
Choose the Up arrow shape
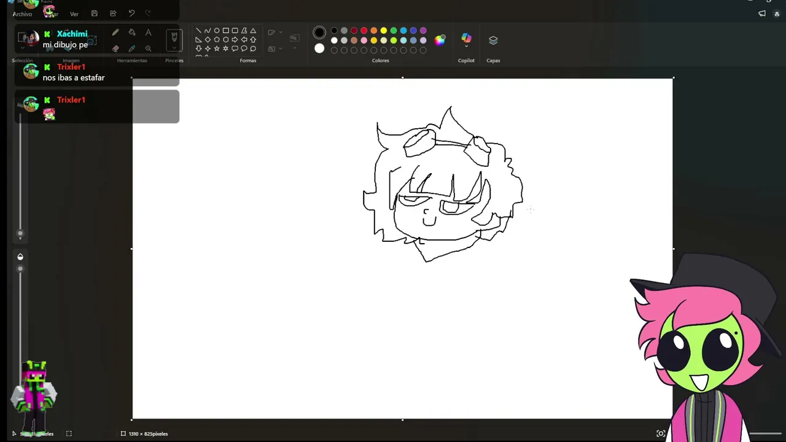click(253, 40)
